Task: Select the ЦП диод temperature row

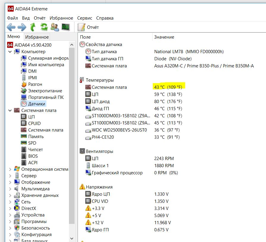Action: click(x=134, y=101)
